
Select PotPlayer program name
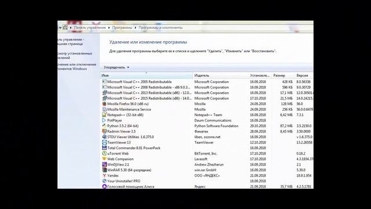(x=115, y=120)
